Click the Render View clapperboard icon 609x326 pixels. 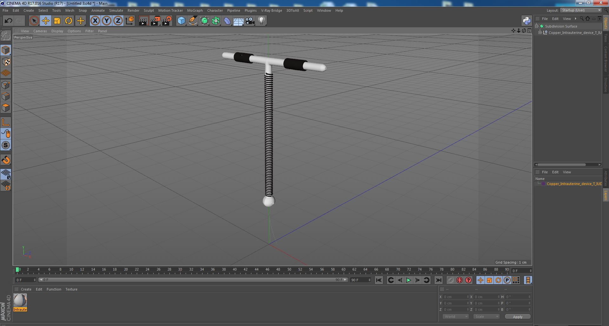[143, 21]
